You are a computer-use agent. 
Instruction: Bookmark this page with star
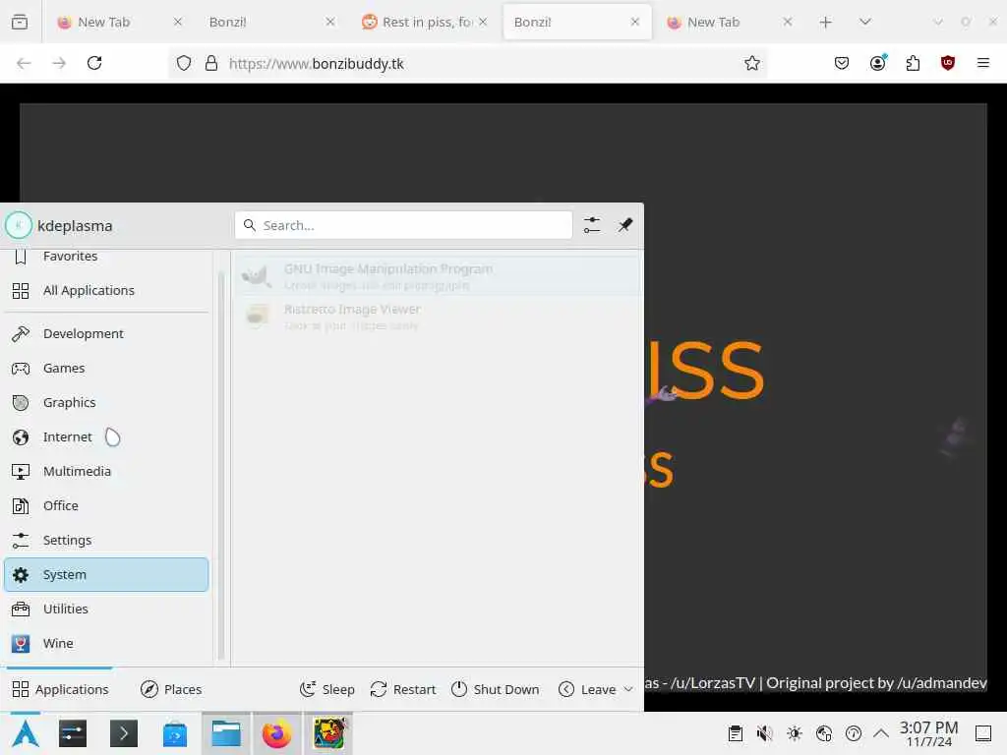point(752,63)
